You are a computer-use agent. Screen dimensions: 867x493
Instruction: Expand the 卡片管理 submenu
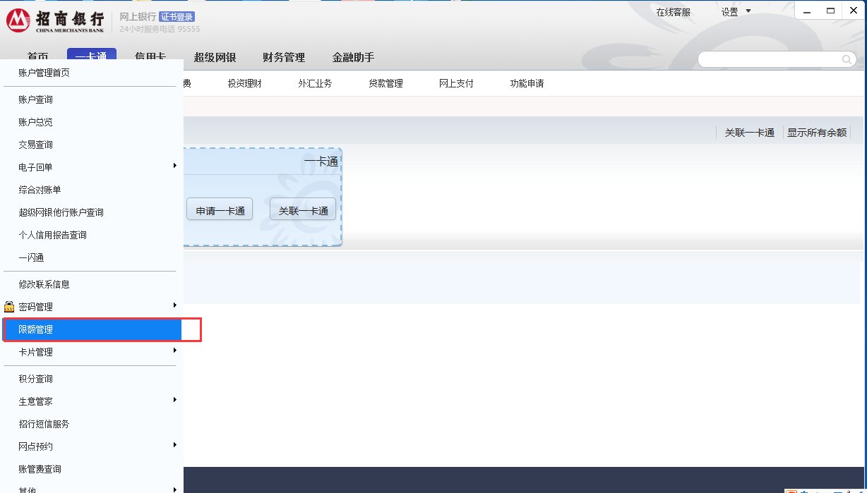pos(174,352)
